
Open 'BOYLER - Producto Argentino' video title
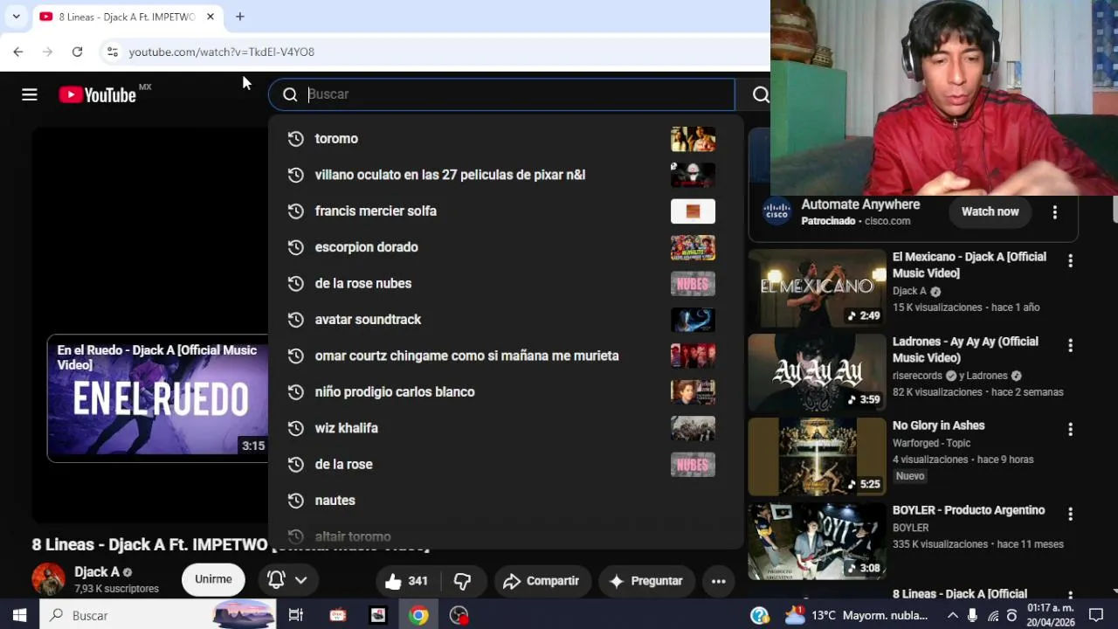969,510
